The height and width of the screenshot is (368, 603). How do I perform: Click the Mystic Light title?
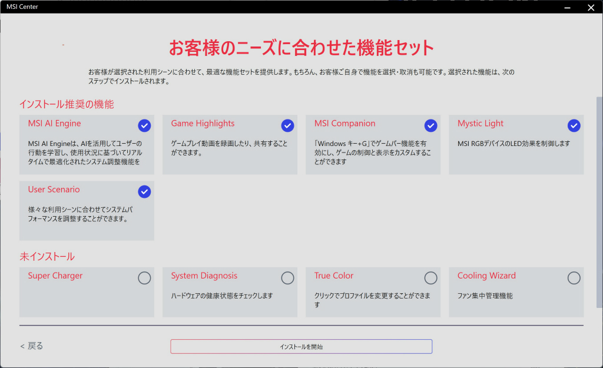tap(481, 124)
